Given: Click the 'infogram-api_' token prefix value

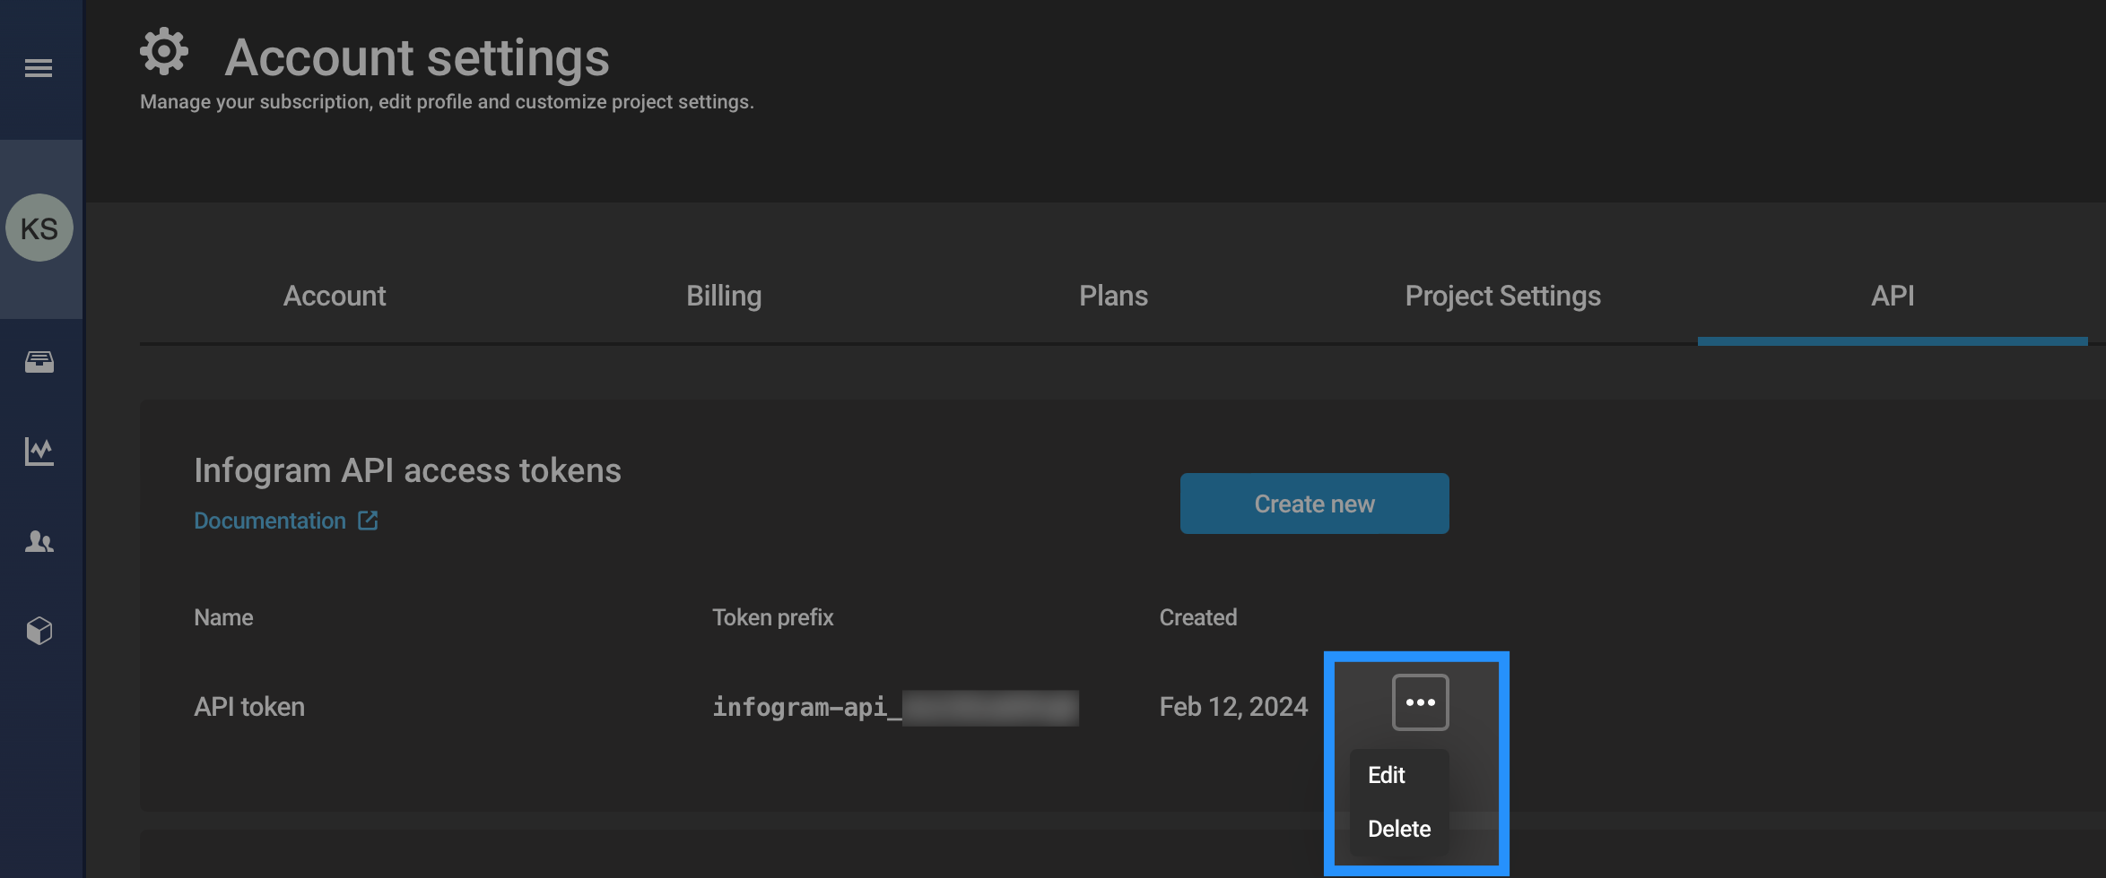Looking at the screenshot, I should click(x=895, y=707).
